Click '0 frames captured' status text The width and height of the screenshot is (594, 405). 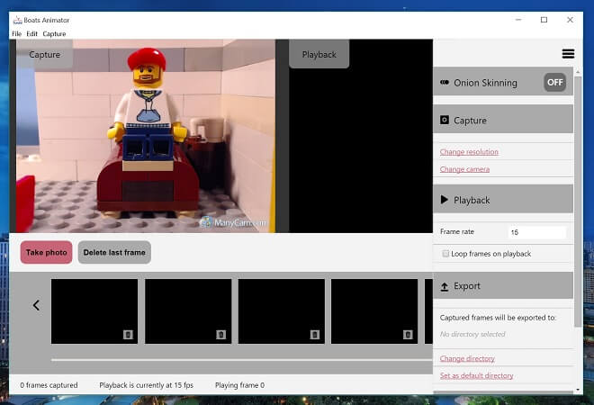[49, 385]
